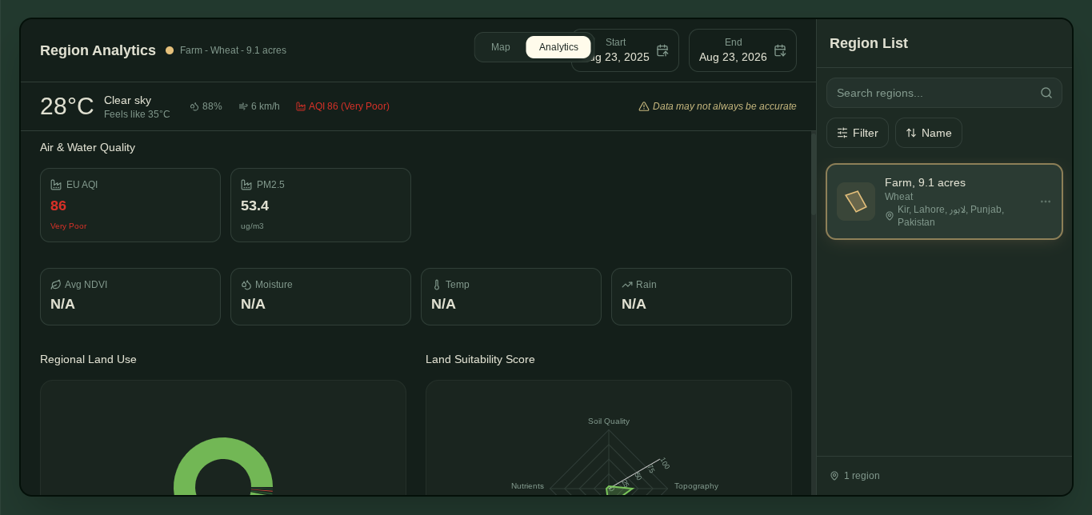This screenshot has width=1092, height=515.
Task: Click the Nutrients radar axis label
Action: [x=527, y=486]
